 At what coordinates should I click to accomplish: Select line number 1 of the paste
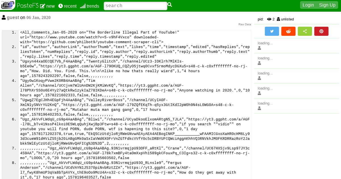[x=14, y=32]
